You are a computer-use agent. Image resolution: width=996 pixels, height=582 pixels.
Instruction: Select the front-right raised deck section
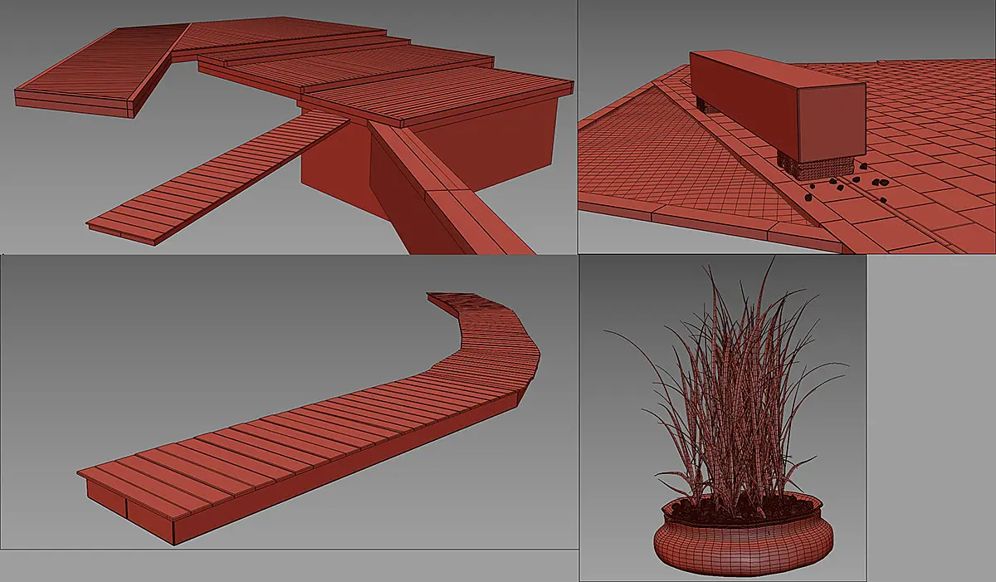pos(437,98)
